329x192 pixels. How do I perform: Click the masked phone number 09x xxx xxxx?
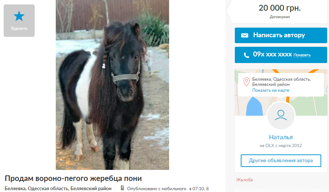point(273,55)
